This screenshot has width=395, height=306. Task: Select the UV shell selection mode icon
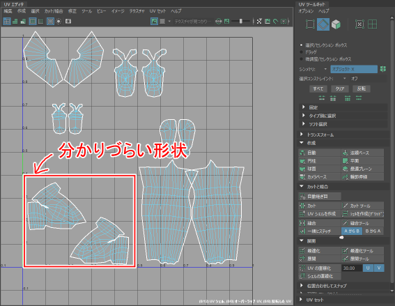[x=359, y=24]
